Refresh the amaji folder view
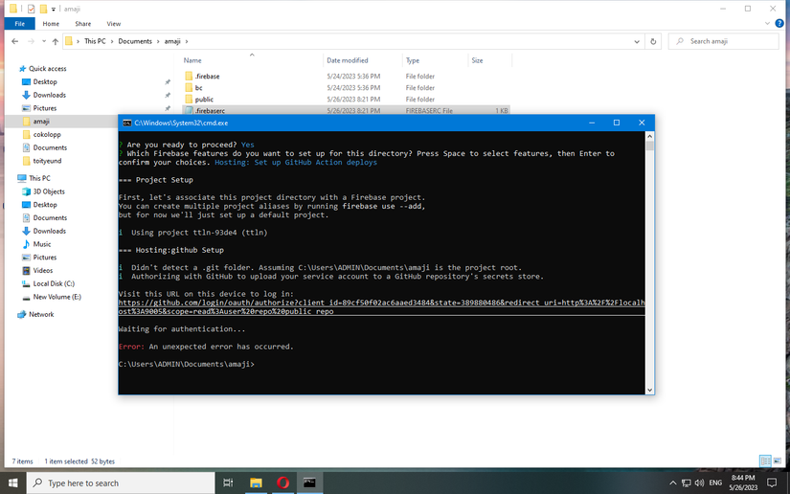This screenshot has width=790, height=494. tap(653, 41)
